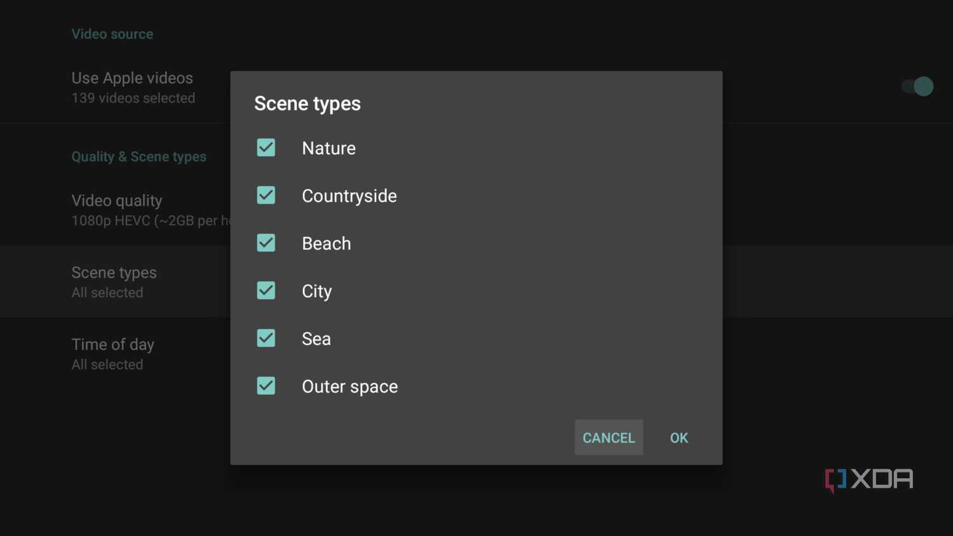The image size is (953, 536).
Task: Click the Beach label text
Action: pos(327,243)
